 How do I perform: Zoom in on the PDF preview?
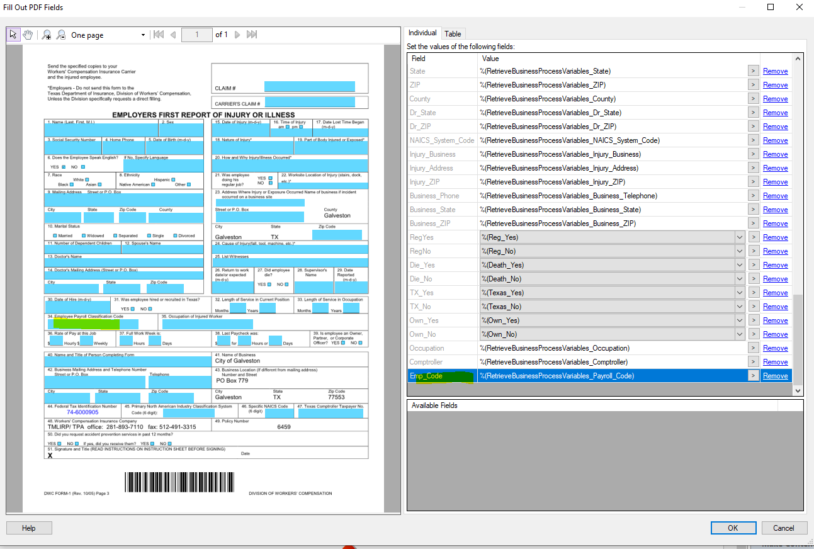point(47,35)
